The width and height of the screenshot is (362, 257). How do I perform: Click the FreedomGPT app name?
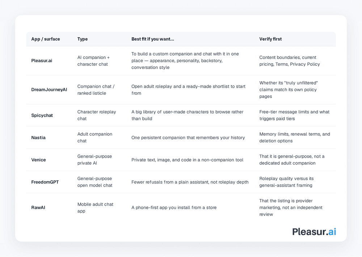coord(45,182)
